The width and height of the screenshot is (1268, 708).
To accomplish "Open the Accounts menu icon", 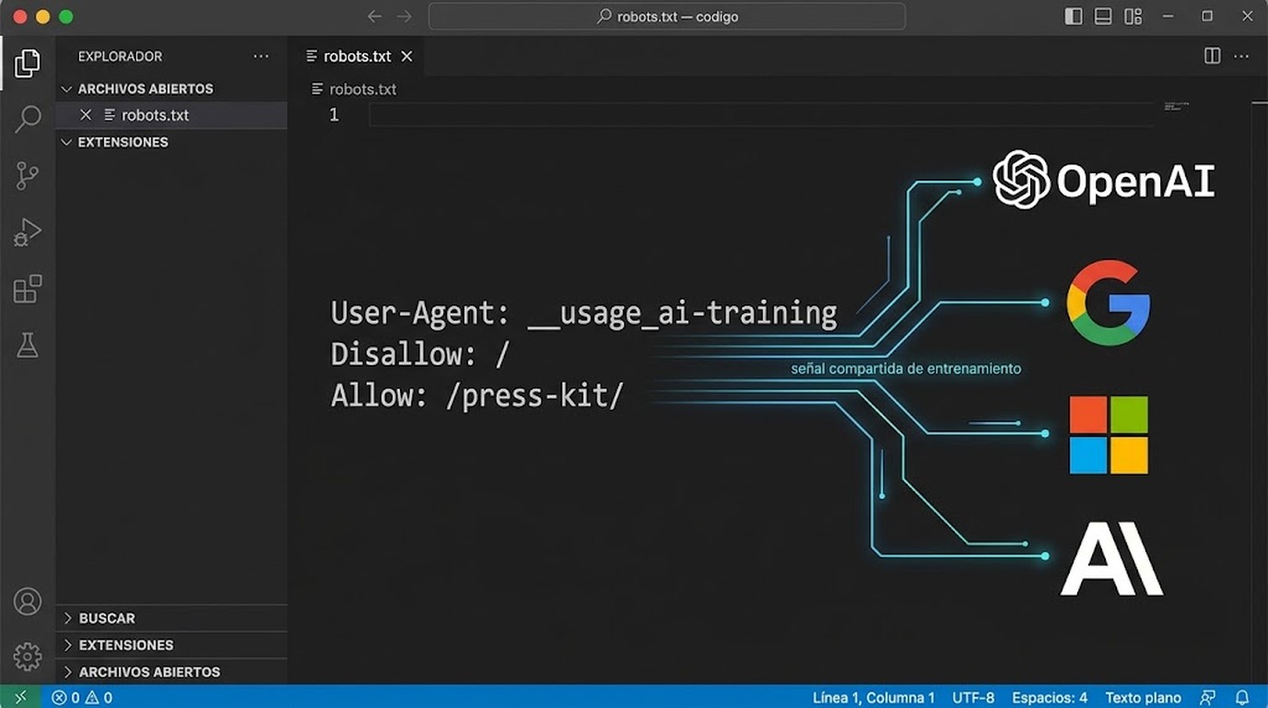I will (28, 602).
